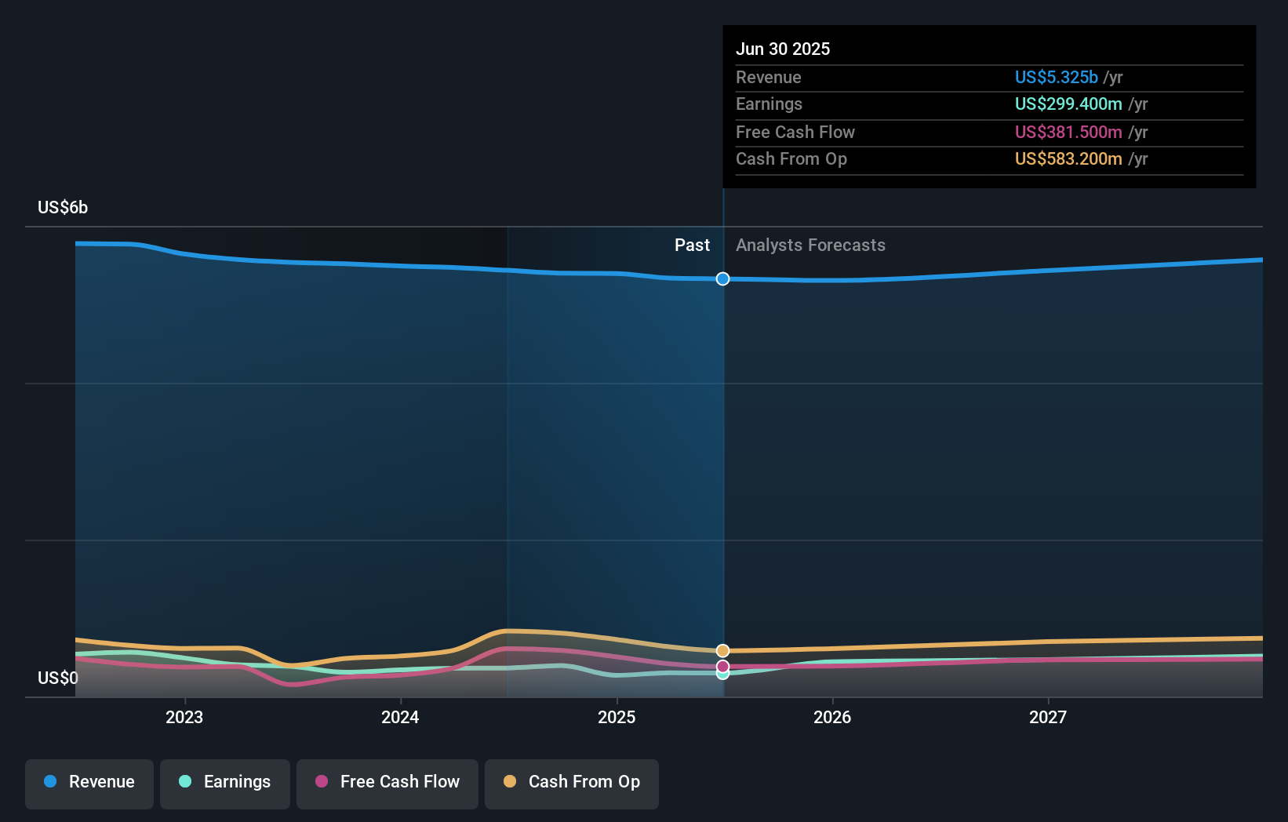Click the US$299.400m earnings value
This screenshot has height=822, width=1288.
[1068, 104]
